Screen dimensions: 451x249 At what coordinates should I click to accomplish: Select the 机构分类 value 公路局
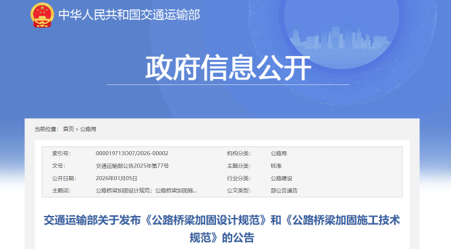coord(279,153)
